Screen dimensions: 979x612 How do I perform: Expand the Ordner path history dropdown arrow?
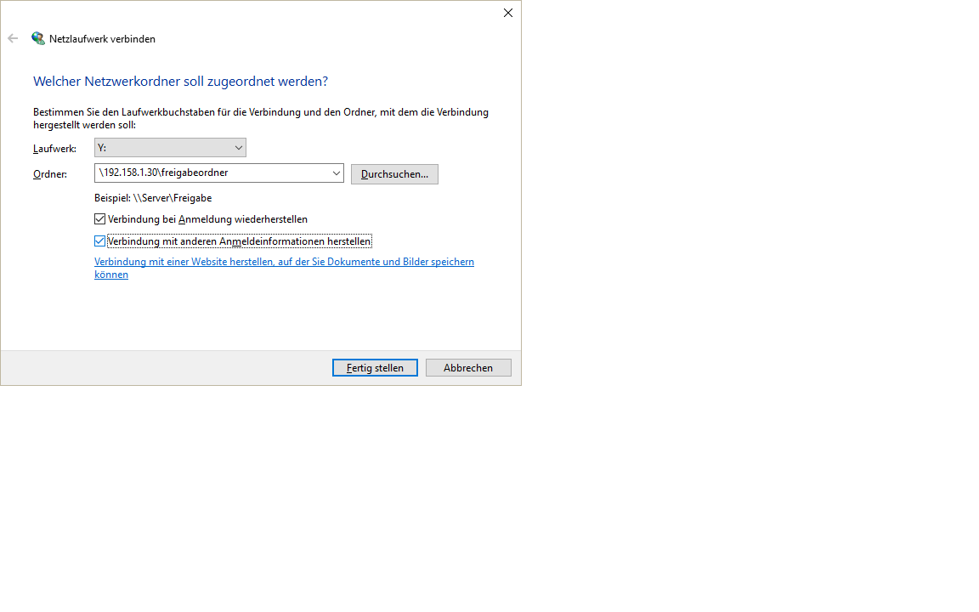(336, 173)
